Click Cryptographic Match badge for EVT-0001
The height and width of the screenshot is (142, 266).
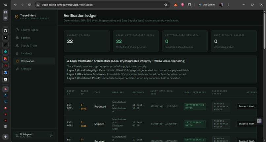195,107
